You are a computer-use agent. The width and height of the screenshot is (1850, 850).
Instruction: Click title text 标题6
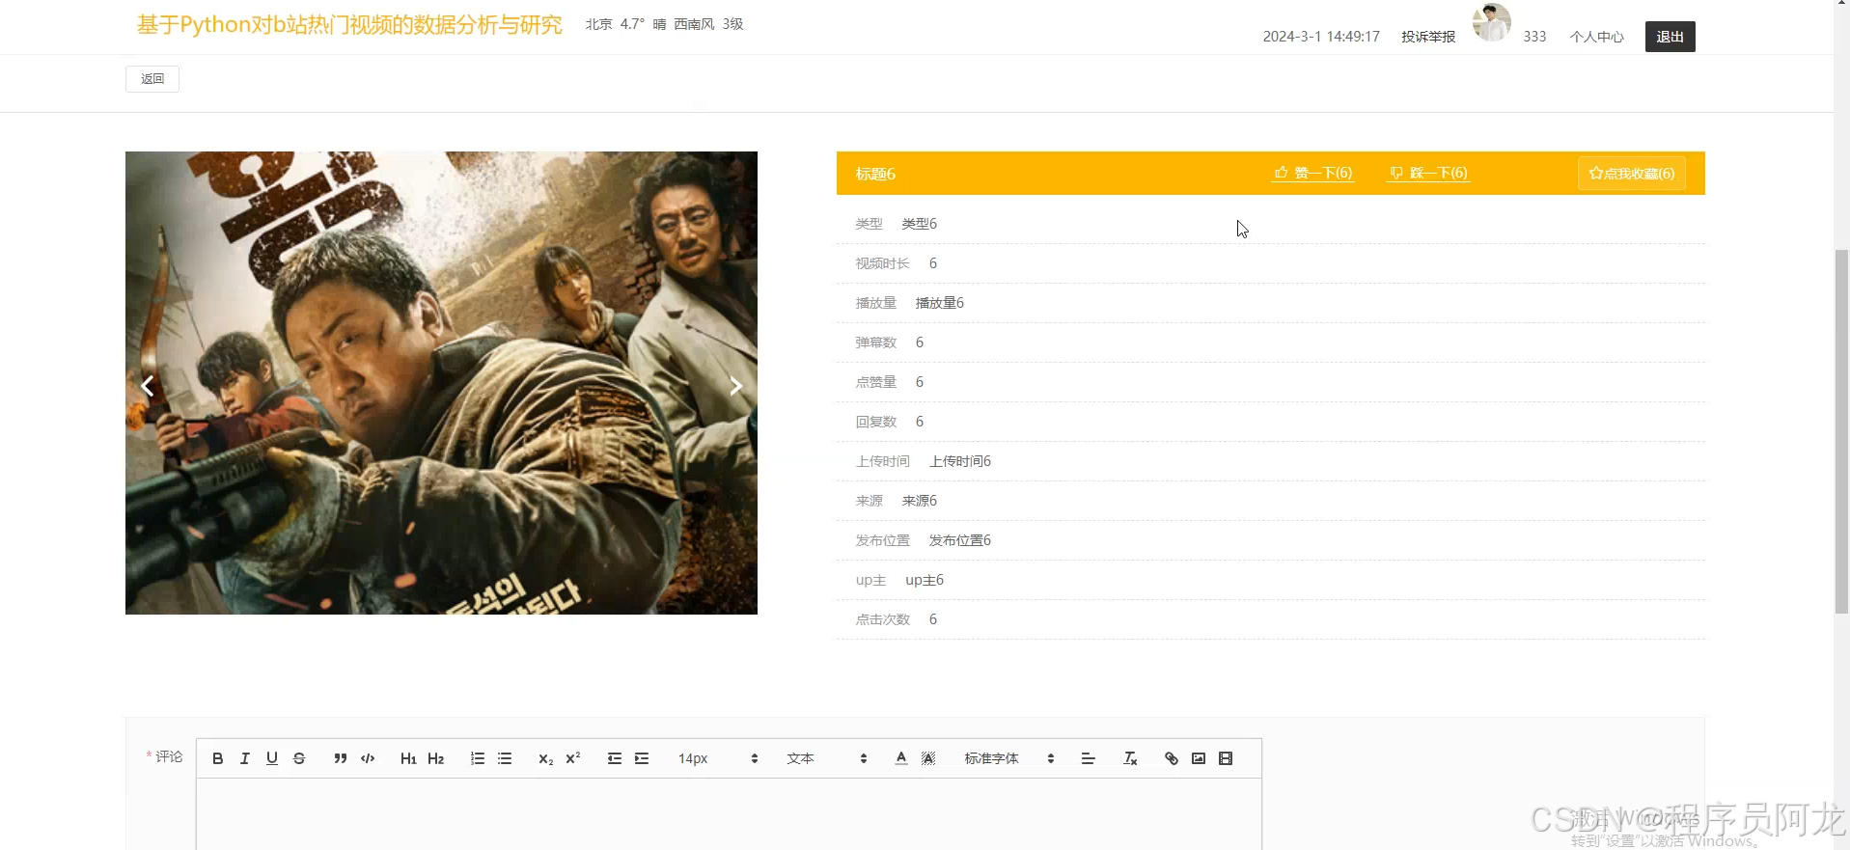(x=875, y=174)
